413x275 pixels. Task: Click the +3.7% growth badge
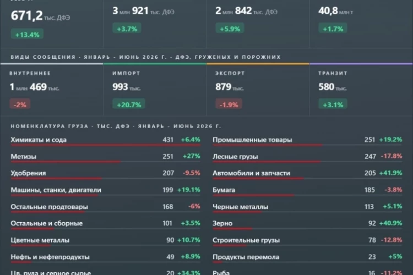click(x=127, y=29)
